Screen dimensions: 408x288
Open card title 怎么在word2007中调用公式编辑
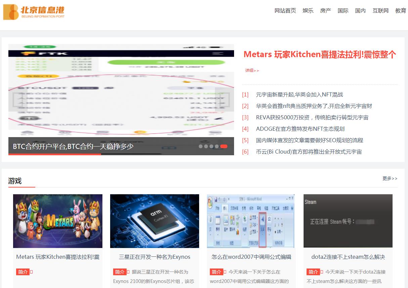click(251, 257)
